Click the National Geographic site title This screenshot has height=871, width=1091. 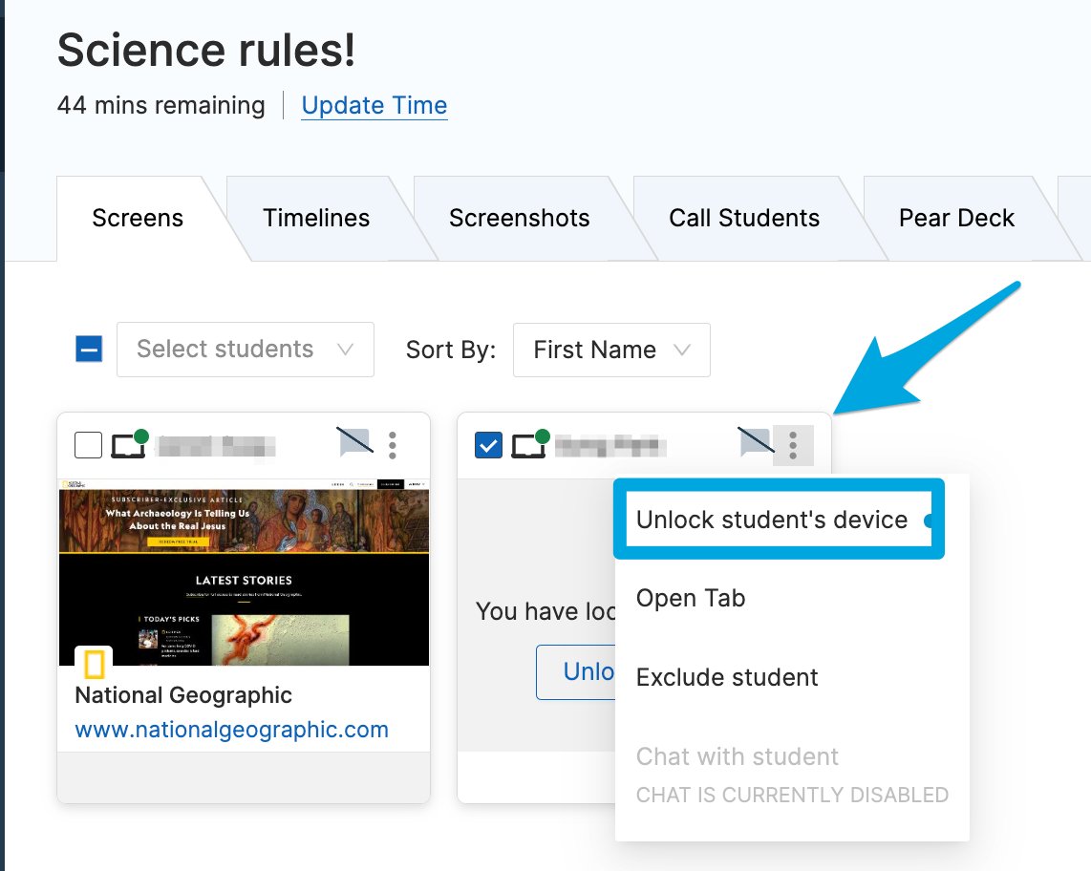[x=183, y=695]
